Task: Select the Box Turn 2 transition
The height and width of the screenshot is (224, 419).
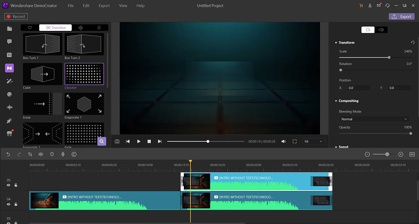Action: [84, 44]
